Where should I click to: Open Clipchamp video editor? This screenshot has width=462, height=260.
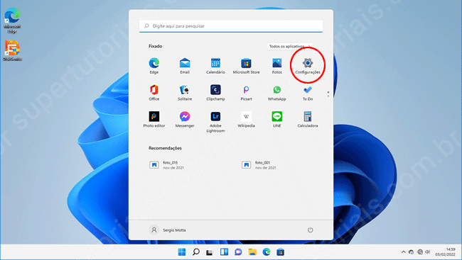pyautogui.click(x=215, y=93)
